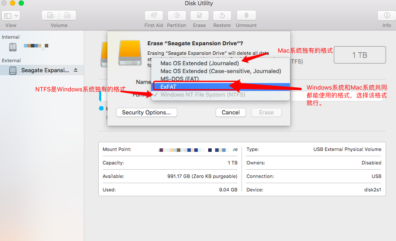Click the yellow minimize window button
This screenshot has height=241, width=396.
coord(12,3)
